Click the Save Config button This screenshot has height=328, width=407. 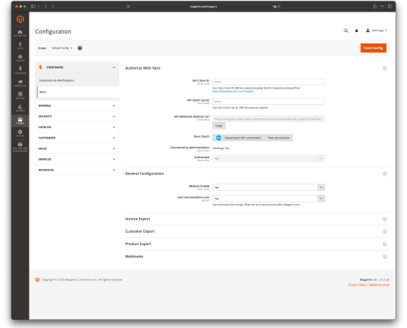(373, 48)
